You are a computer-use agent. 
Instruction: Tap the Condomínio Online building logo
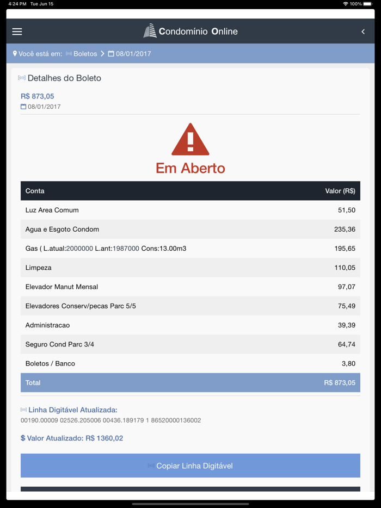(x=150, y=31)
